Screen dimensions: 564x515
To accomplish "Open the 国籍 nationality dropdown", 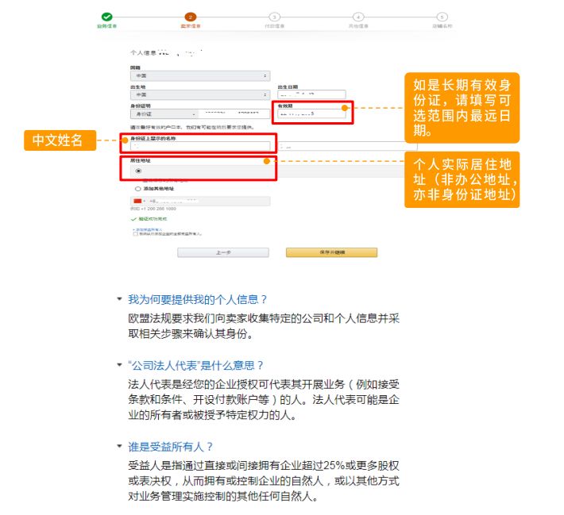I will tap(200, 76).
